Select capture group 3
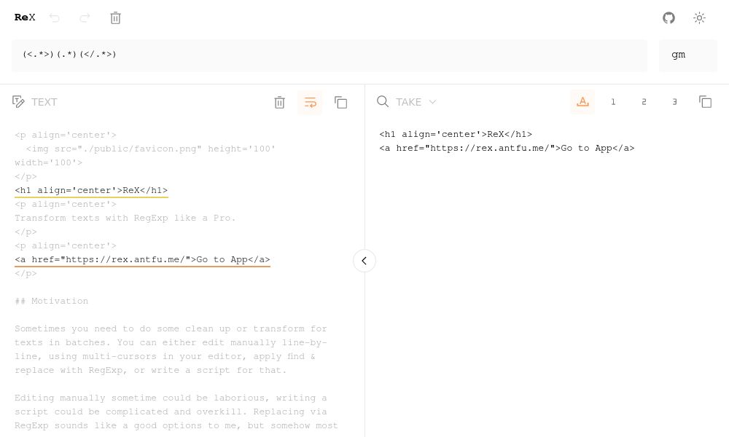 pyautogui.click(x=674, y=102)
